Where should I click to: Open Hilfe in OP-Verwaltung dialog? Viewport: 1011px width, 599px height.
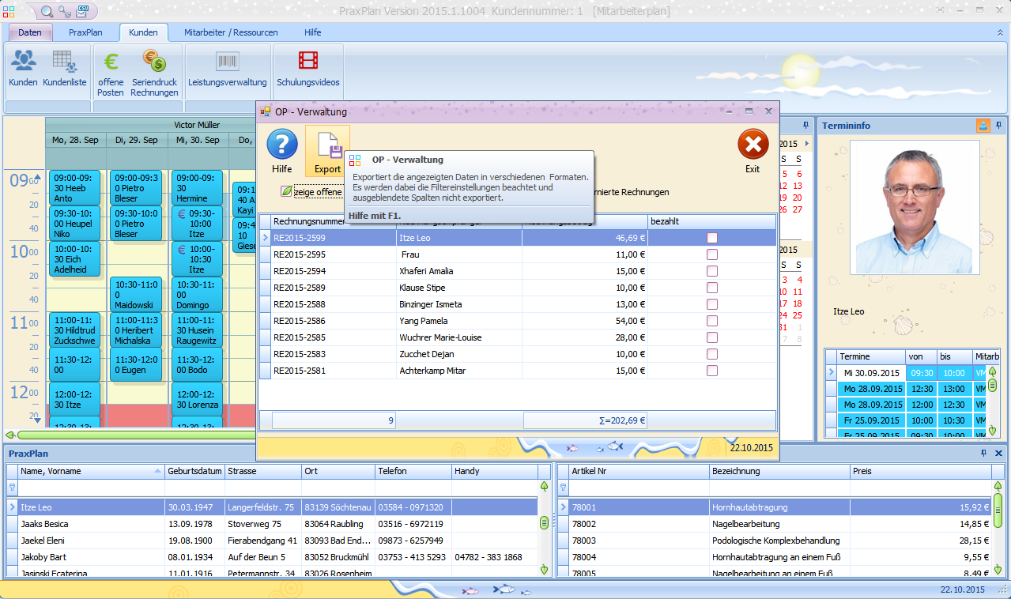281,151
